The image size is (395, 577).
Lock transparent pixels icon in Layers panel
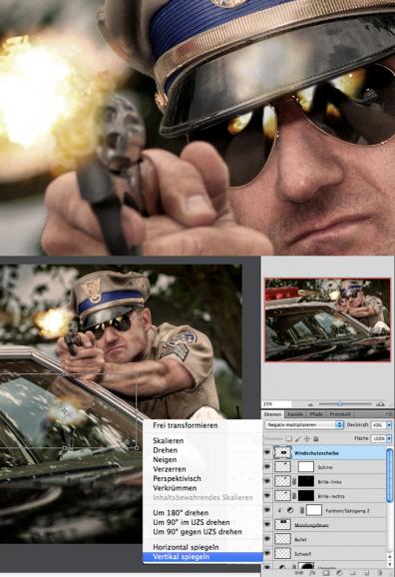point(289,438)
